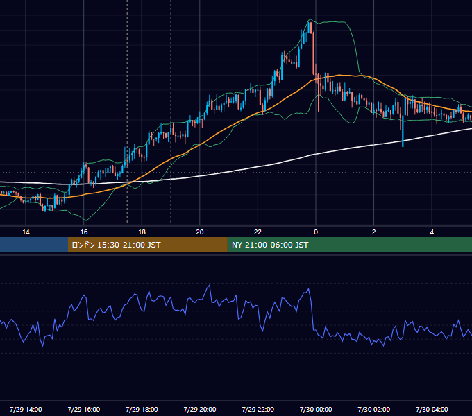
Task: Click hour label 20 on price chart axis
Action: [200, 232]
